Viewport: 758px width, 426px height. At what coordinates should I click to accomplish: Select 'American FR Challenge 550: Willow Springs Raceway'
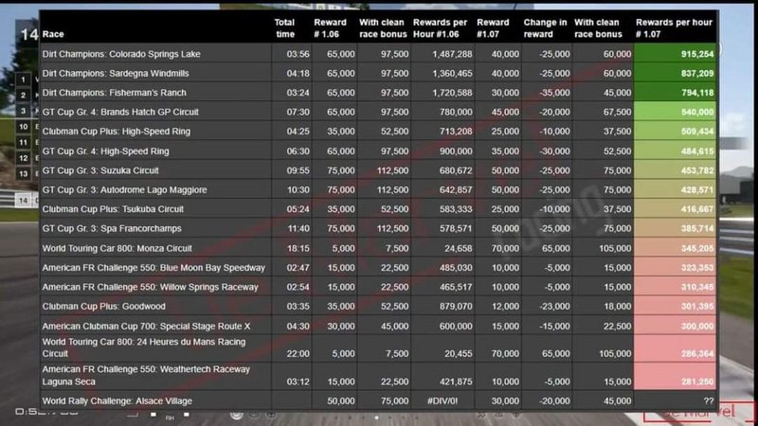pyautogui.click(x=151, y=287)
